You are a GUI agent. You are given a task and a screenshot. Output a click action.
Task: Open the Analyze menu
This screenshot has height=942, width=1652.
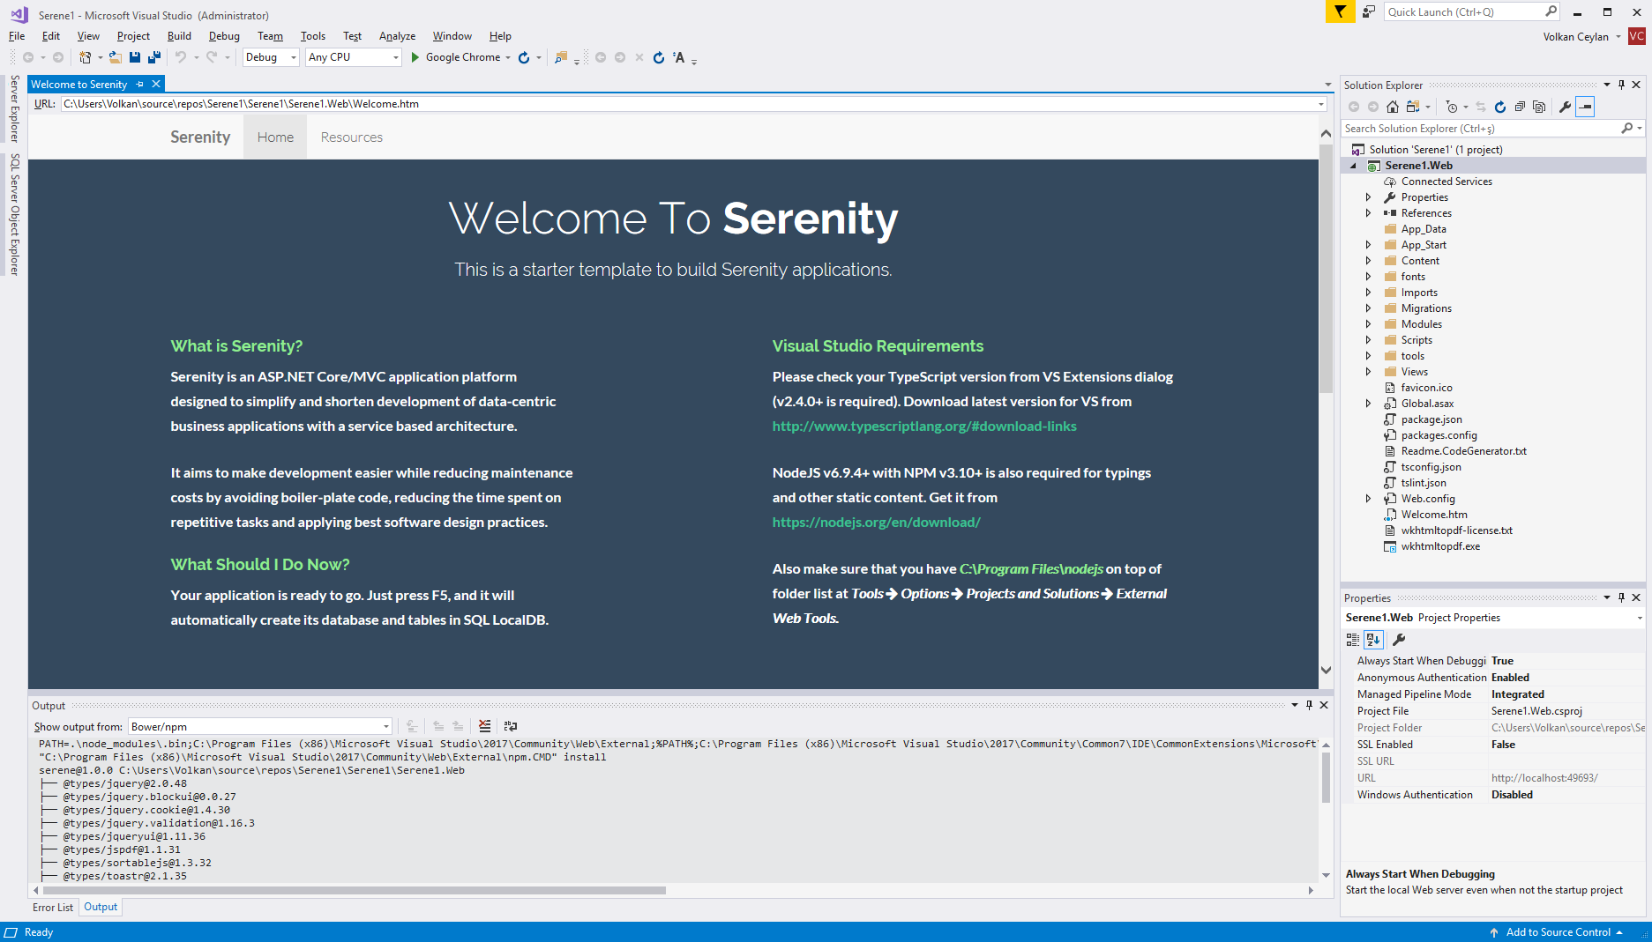tap(397, 36)
